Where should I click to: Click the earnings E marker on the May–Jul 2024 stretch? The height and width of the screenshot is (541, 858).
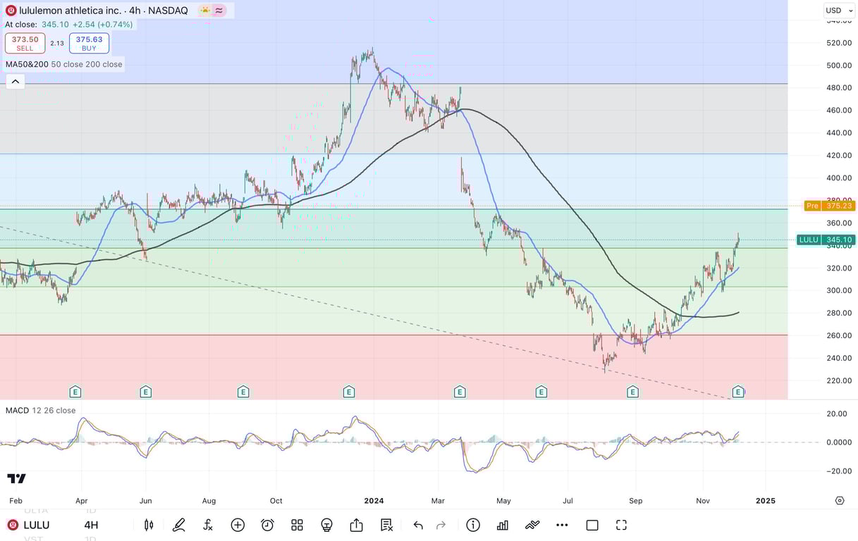pyautogui.click(x=541, y=392)
